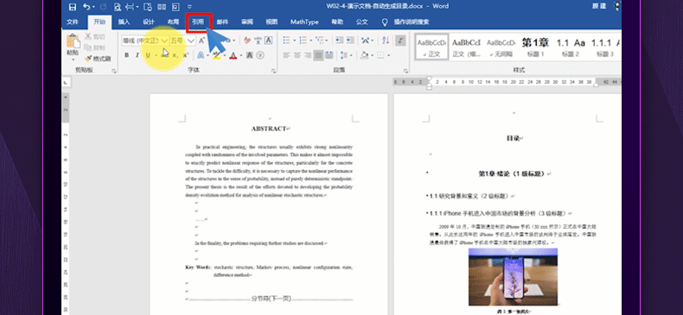The image size is (683, 315).
Task: Open font dialog launcher in 字体 group
Action: pyautogui.click(x=273, y=71)
